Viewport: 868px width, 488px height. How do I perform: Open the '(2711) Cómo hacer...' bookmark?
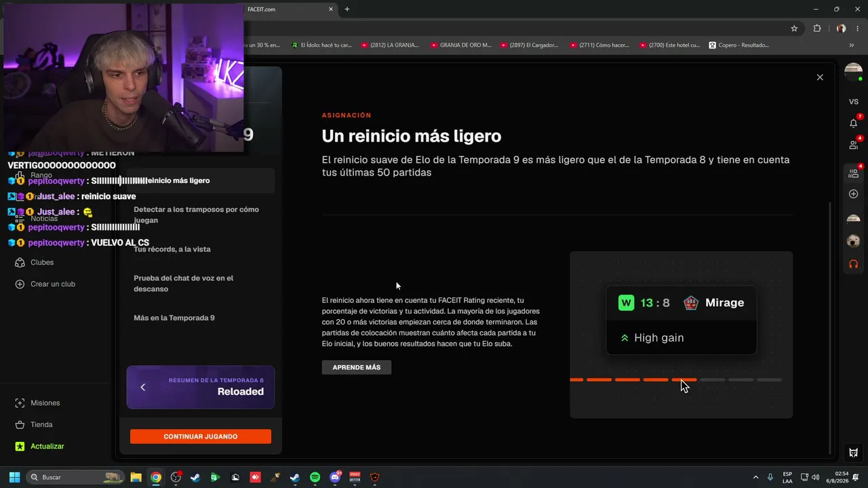tap(599, 45)
